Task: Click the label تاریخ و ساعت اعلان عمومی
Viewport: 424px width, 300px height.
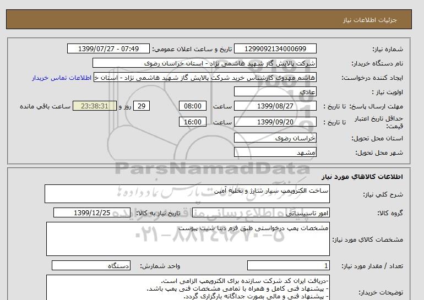Action: [x=192, y=49]
